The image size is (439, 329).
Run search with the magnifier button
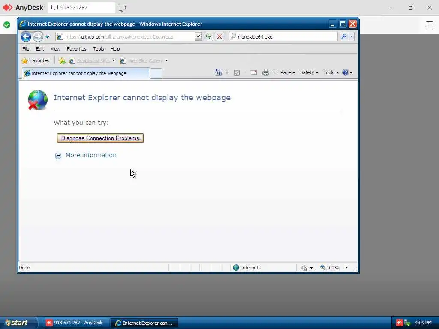(344, 36)
